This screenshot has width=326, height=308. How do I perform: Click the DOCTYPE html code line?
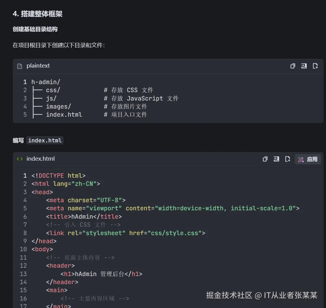point(58,176)
